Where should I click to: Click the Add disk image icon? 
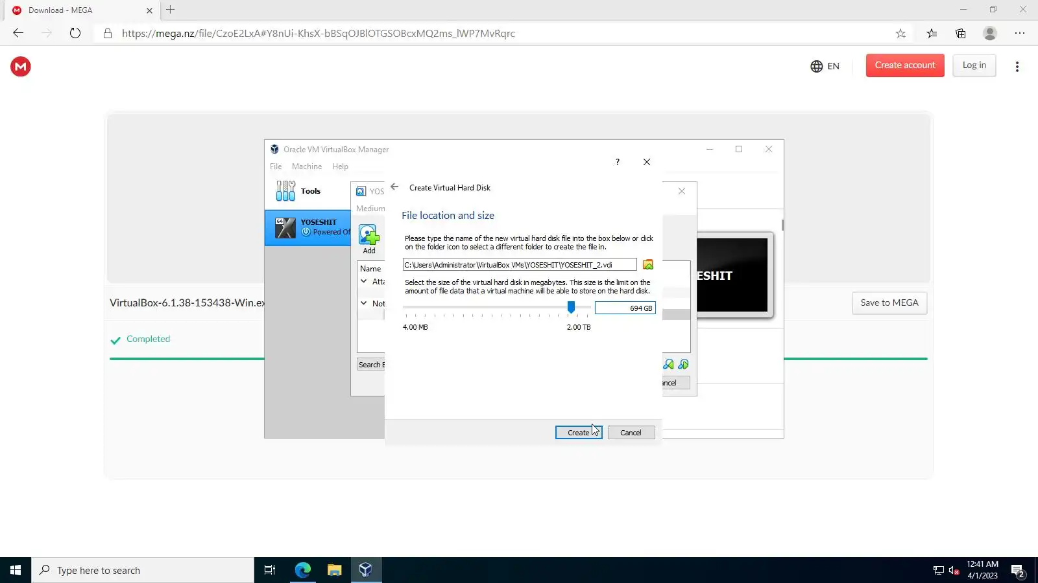click(x=369, y=239)
